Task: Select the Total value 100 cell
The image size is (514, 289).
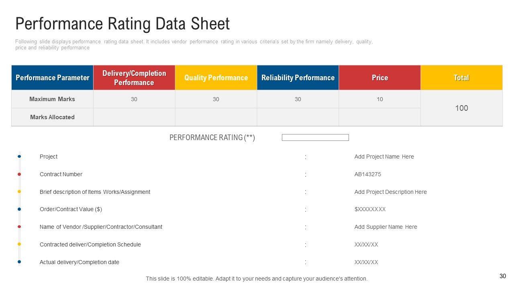Action: pyautogui.click(x=461, y=108)
